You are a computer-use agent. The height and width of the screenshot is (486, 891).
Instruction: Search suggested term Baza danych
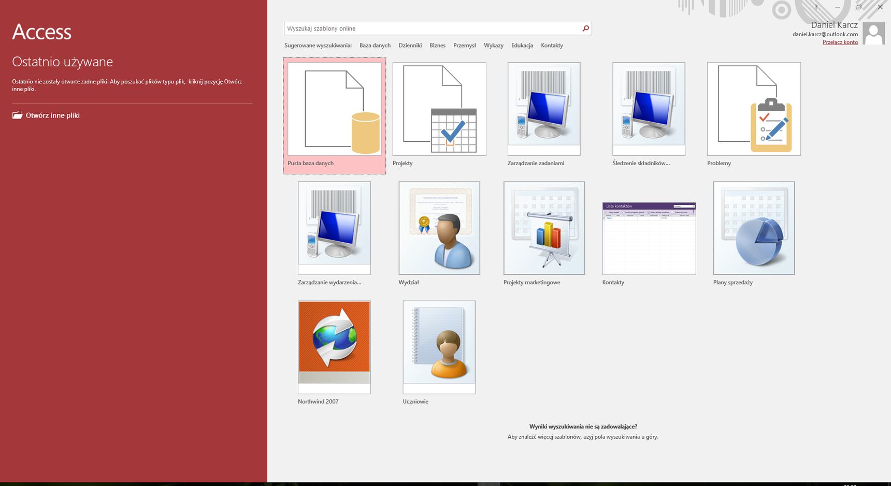tap(375, 46)
